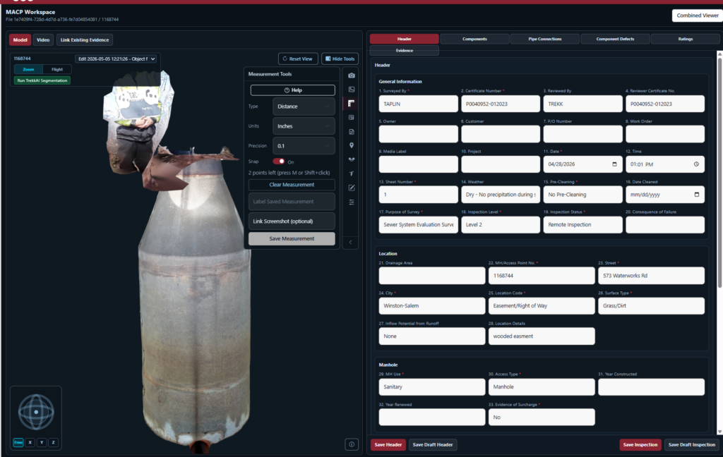This screenshot has width=723, height=457.
Task: Select Flight navigation mode
Action: tap(57, 69)
